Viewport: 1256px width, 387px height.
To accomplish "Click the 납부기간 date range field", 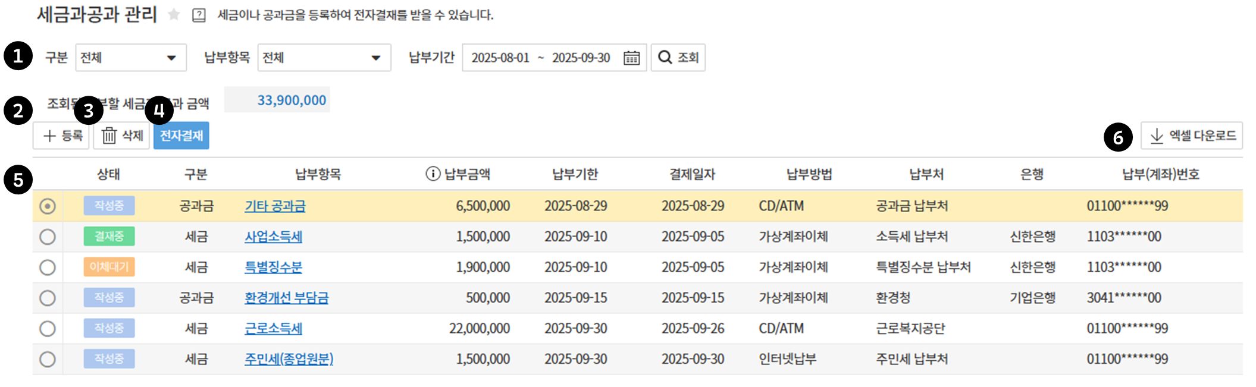I will tap(540, 58).
